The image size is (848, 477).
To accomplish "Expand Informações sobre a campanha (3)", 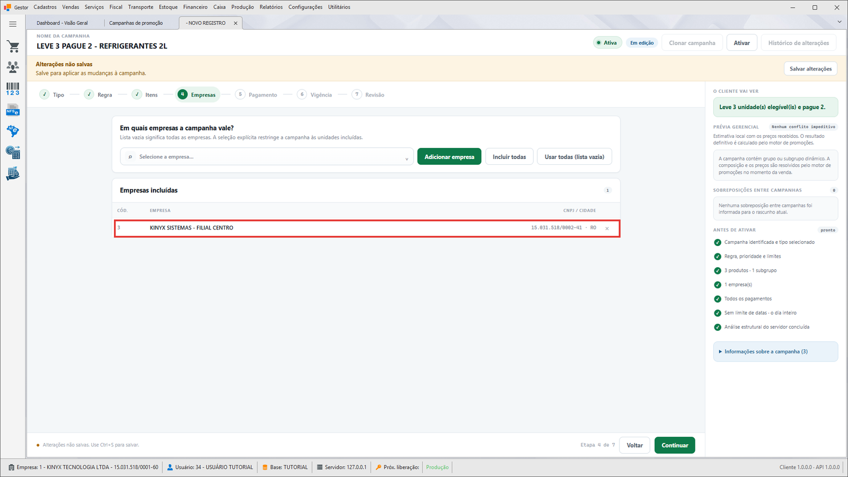I will [775, 351].
